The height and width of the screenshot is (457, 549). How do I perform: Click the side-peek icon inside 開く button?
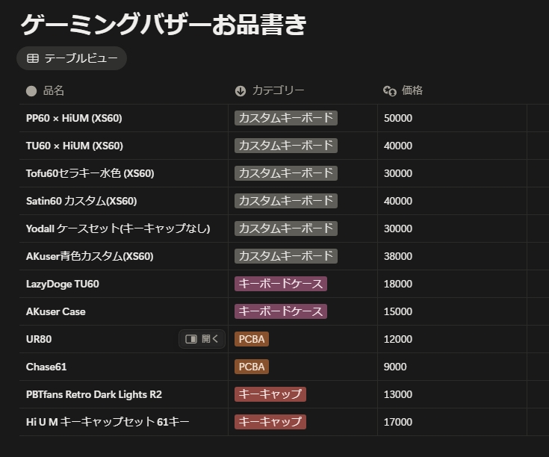(191, 339)
